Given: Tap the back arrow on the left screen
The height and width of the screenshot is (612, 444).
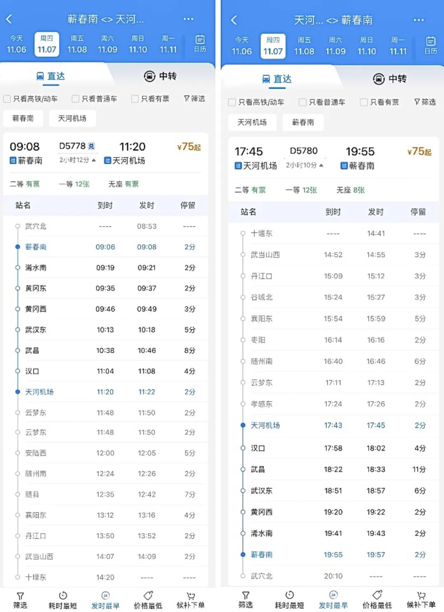Looking at the screenshot, I should pyautogui.click(x=9, y=19).
